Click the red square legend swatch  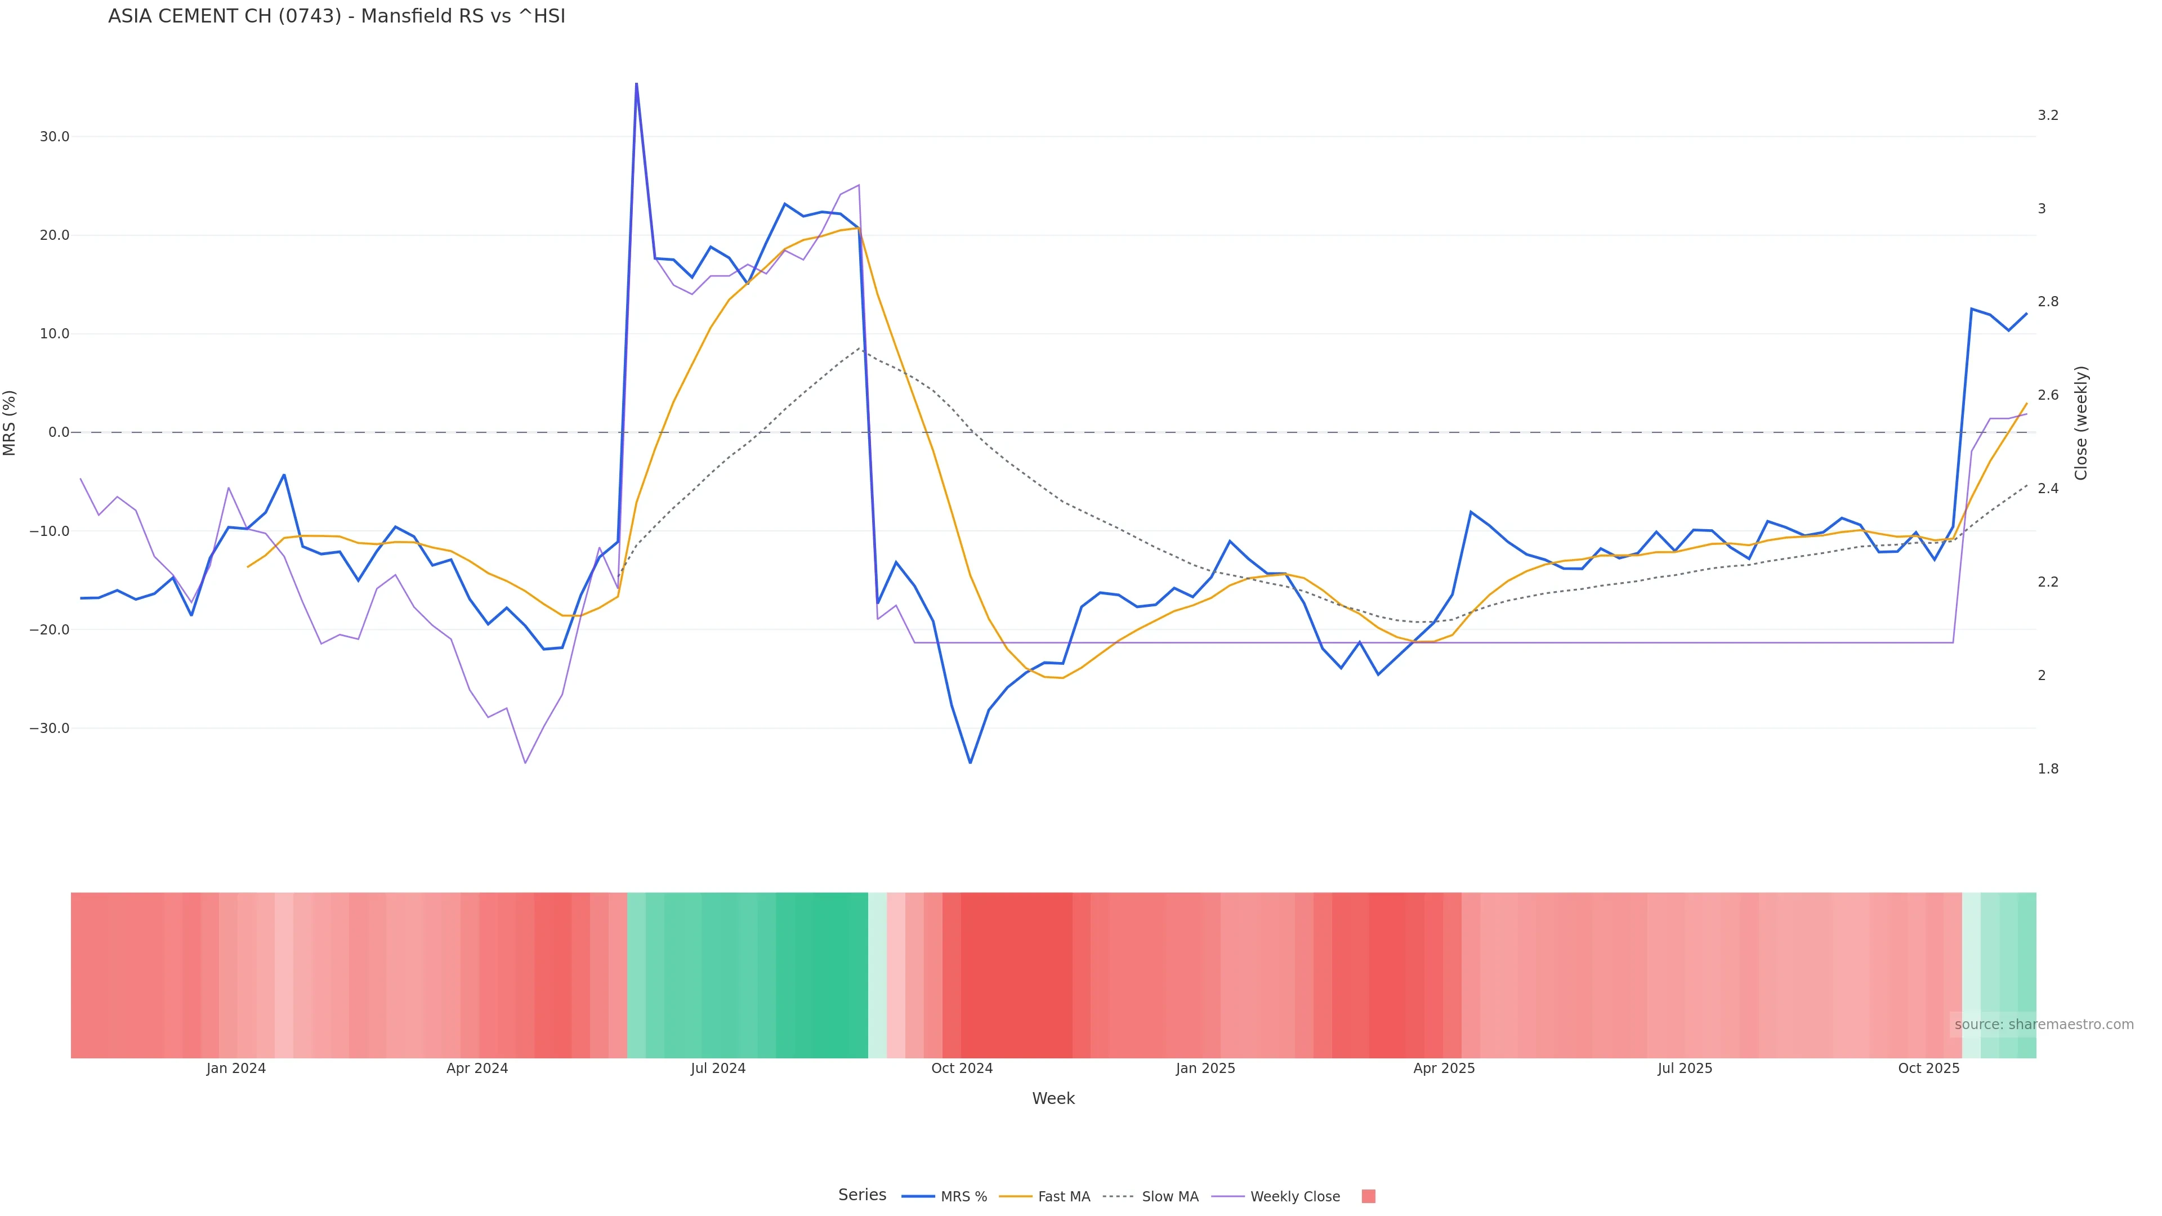pyautogui.click(x=1368, y=1197)
